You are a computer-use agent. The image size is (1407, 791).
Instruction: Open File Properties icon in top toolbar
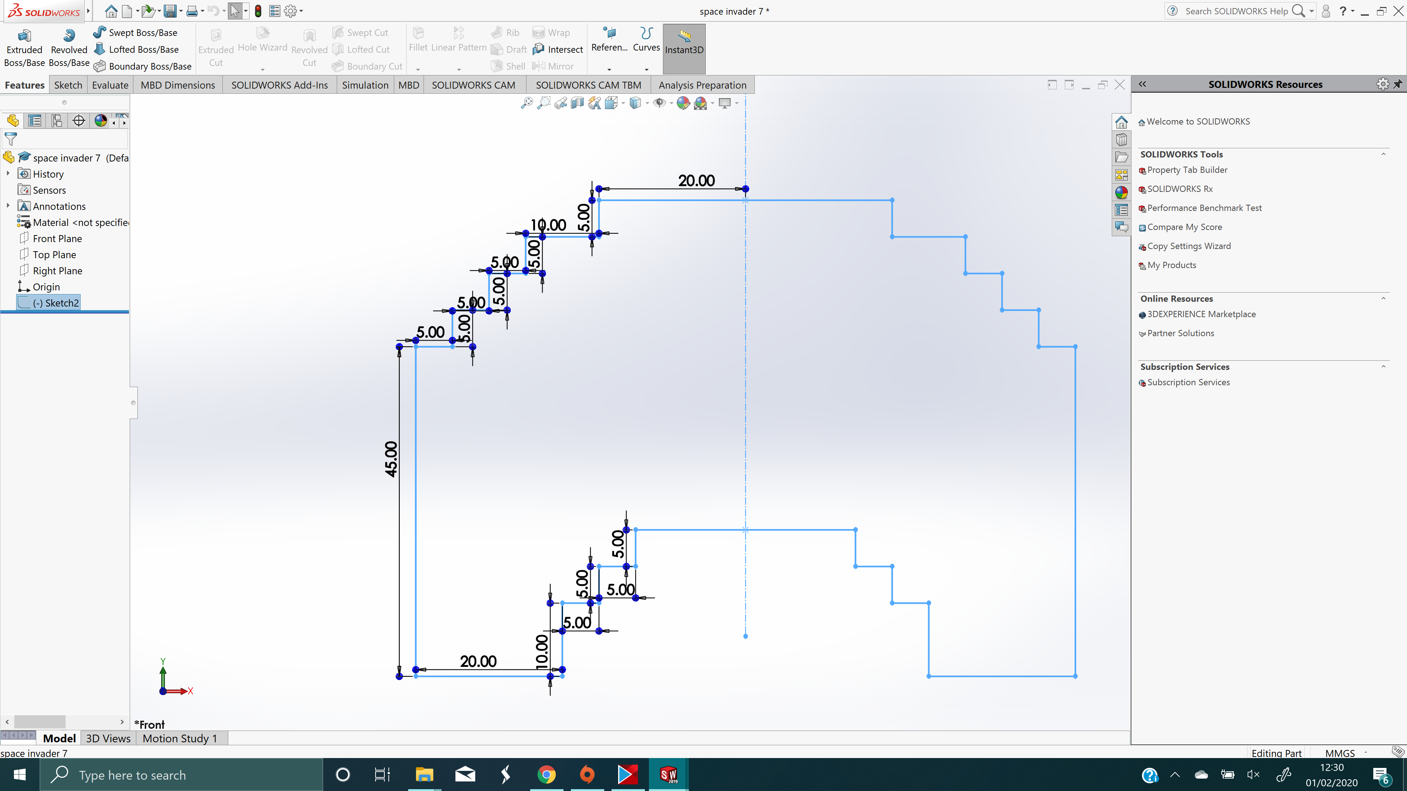click(x=275, y=11)
